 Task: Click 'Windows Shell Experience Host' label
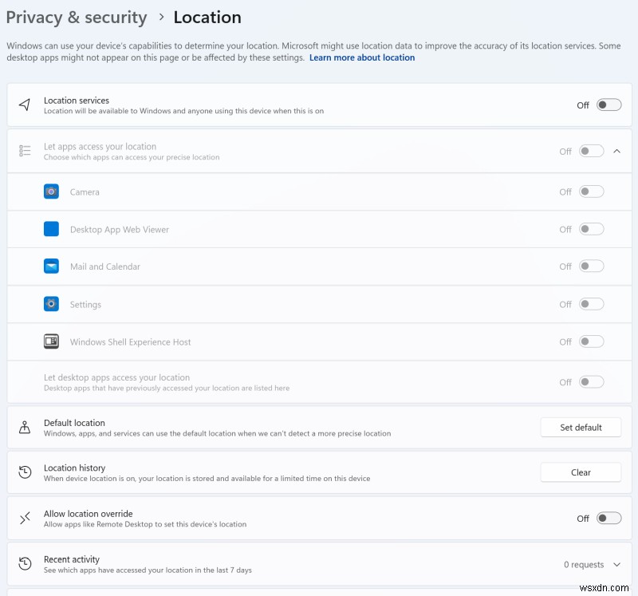(x=130, y=342)
